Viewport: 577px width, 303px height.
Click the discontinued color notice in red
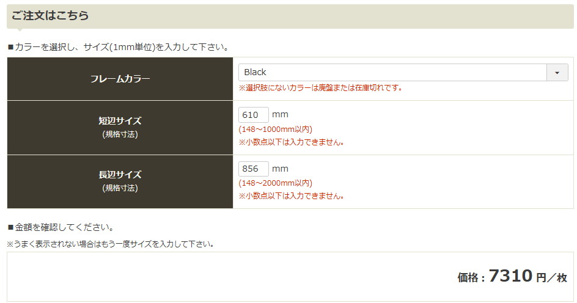(x=321, y=88)
